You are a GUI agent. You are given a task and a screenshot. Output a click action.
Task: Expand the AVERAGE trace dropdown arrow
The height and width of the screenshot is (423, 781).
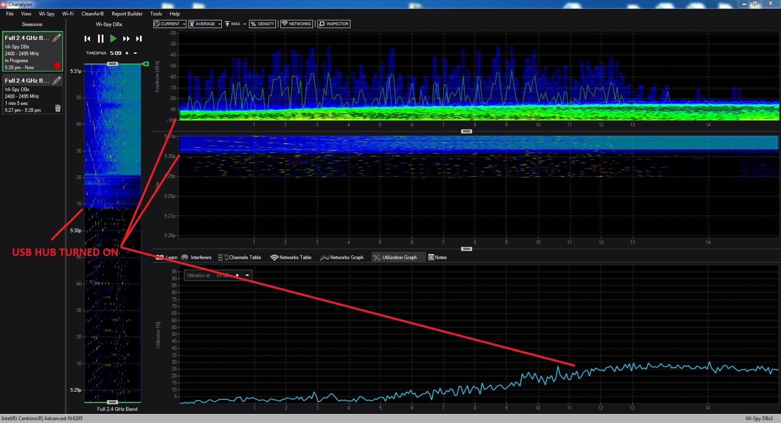tap(219, 24)
